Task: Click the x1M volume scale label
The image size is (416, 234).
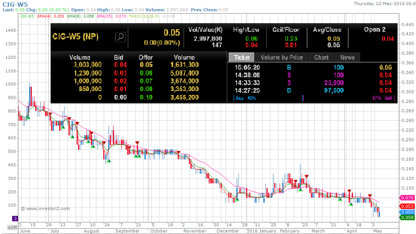Action: click(12, 227)
